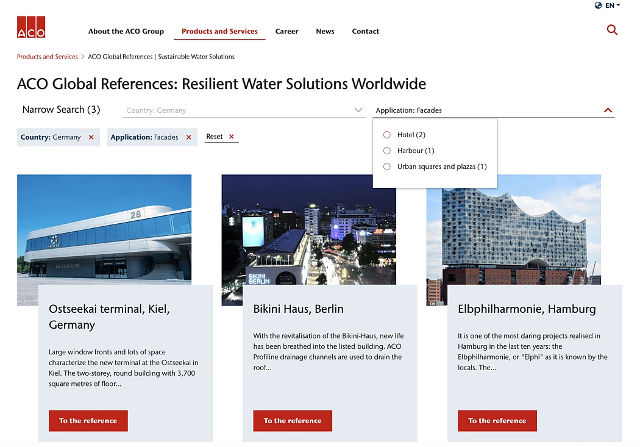Click the Reset filters X icon
This screenshot has height=447, width=640.
(x=232, y=137)
